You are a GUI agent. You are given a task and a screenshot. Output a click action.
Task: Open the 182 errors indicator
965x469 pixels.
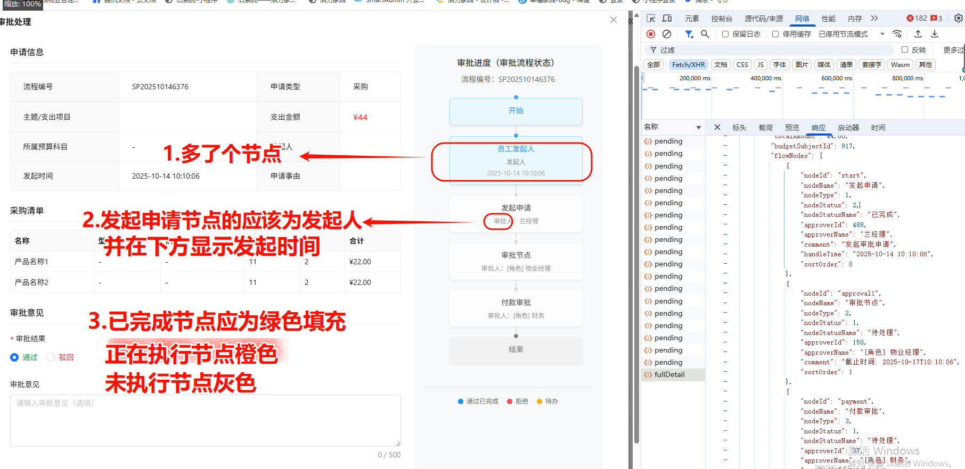click(917, 18)
